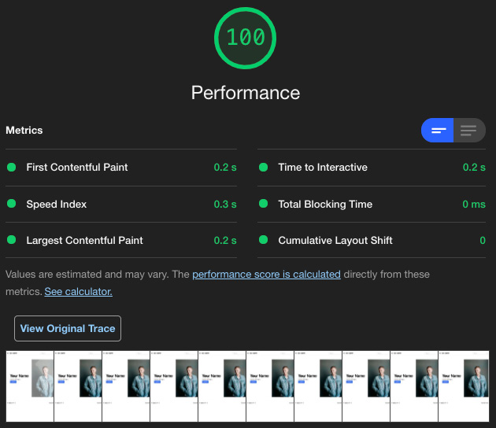This screenshot has width=496, height=428.
Task: Click the 0.2 s Largest Contentful Paint value
Action: [x=225, y=240]
